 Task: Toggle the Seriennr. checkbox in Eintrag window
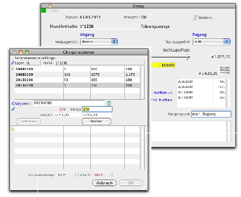click(195, 17)
